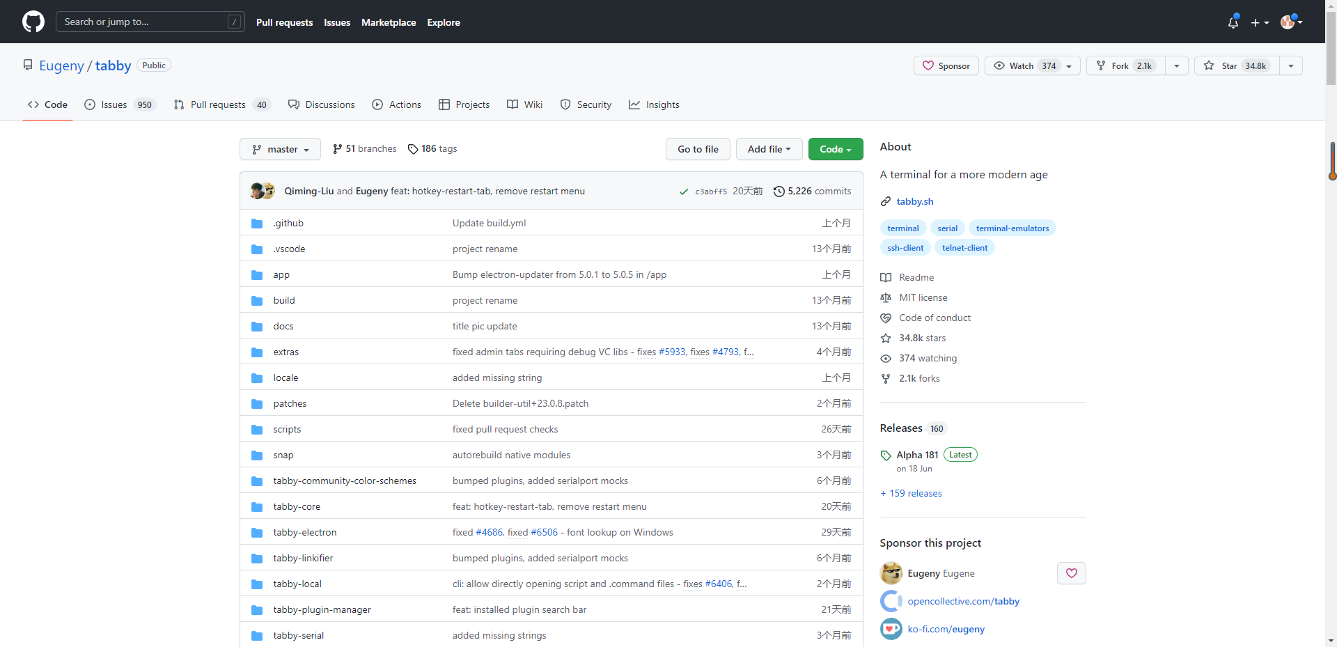Open Marketplace in top navigation
Viewport: 1337px width, 647px height.
pyautogui.click(x=389, y=22)
